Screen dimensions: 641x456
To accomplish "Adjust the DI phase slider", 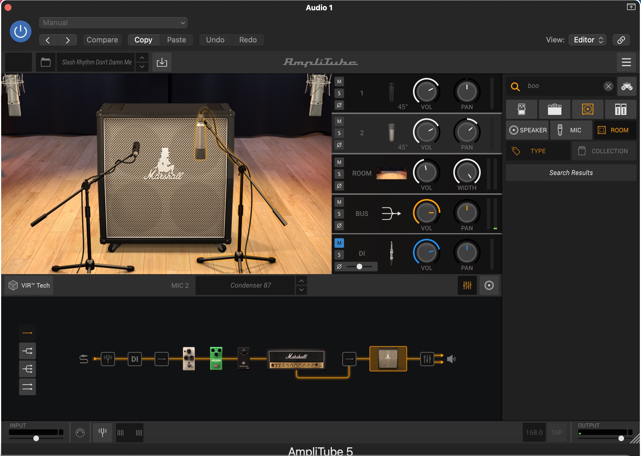I will tap(359, 267).
